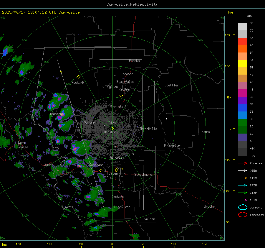Screen dimensions: 265x248
Task: Click the dBZ legend heading
Action: tap(250, 16)
